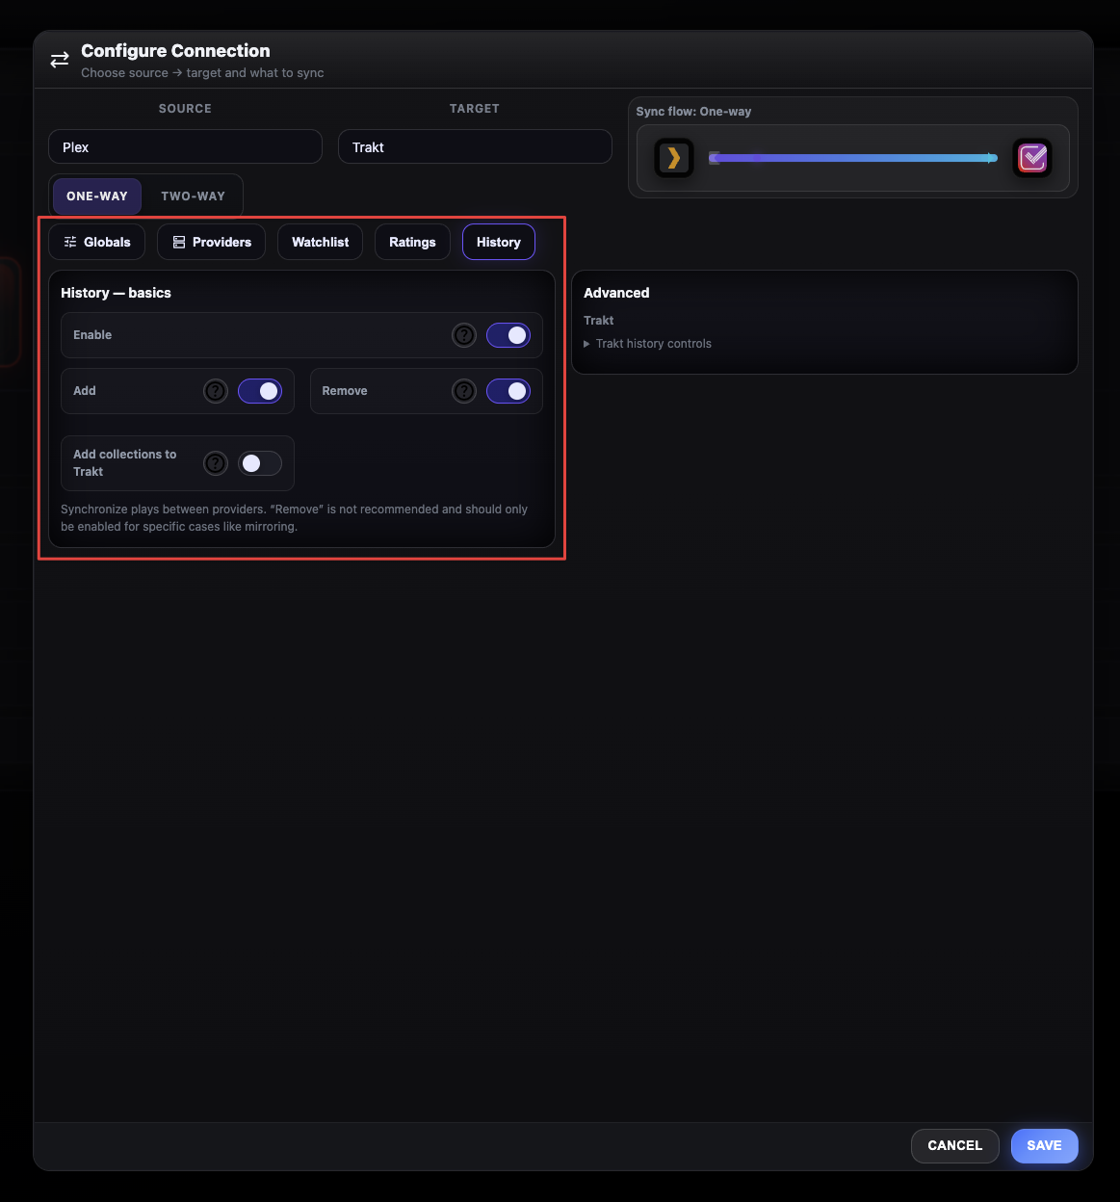1120x1202 pixels.
Task: Open help icon for Add collections to Trakt
Action: [216, 463]
